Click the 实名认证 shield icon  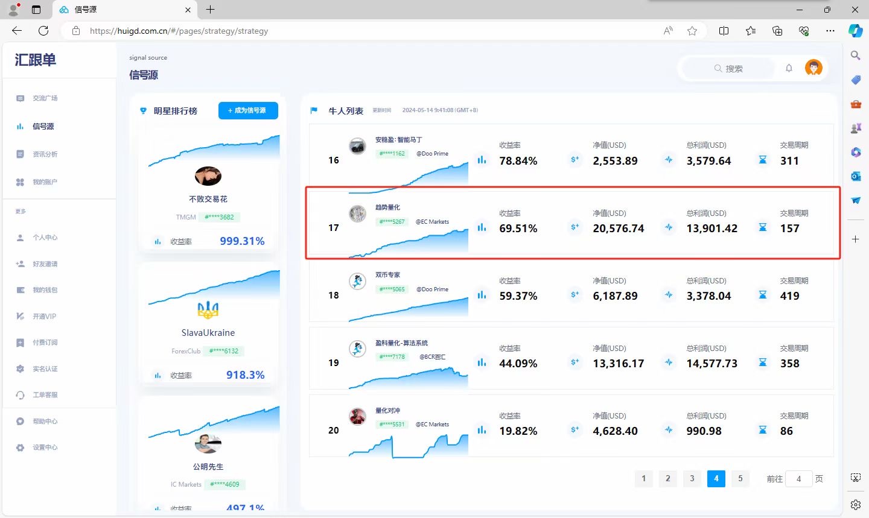click(x=20, y=369)
